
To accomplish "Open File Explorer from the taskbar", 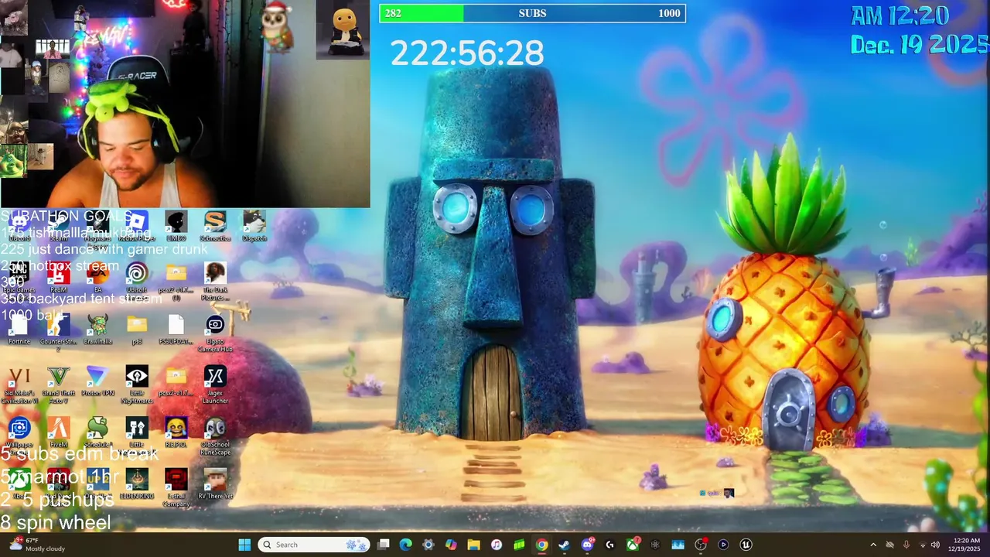I will pos(474,545).
